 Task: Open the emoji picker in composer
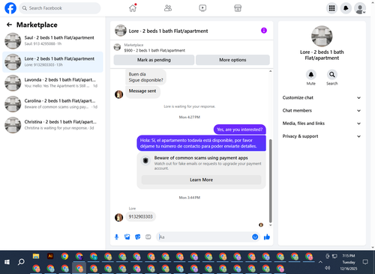coord(255,237)
